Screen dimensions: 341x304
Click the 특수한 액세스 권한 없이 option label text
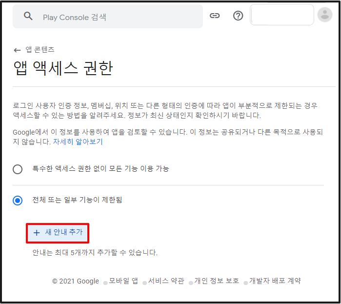[100, 169]
